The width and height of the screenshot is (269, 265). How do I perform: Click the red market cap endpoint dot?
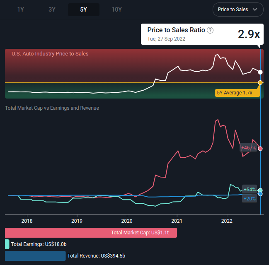point(260,148)
